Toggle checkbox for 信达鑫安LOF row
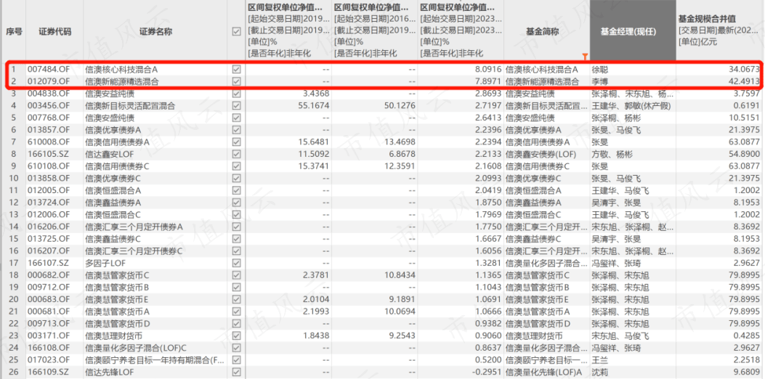 tap(235, 154)
